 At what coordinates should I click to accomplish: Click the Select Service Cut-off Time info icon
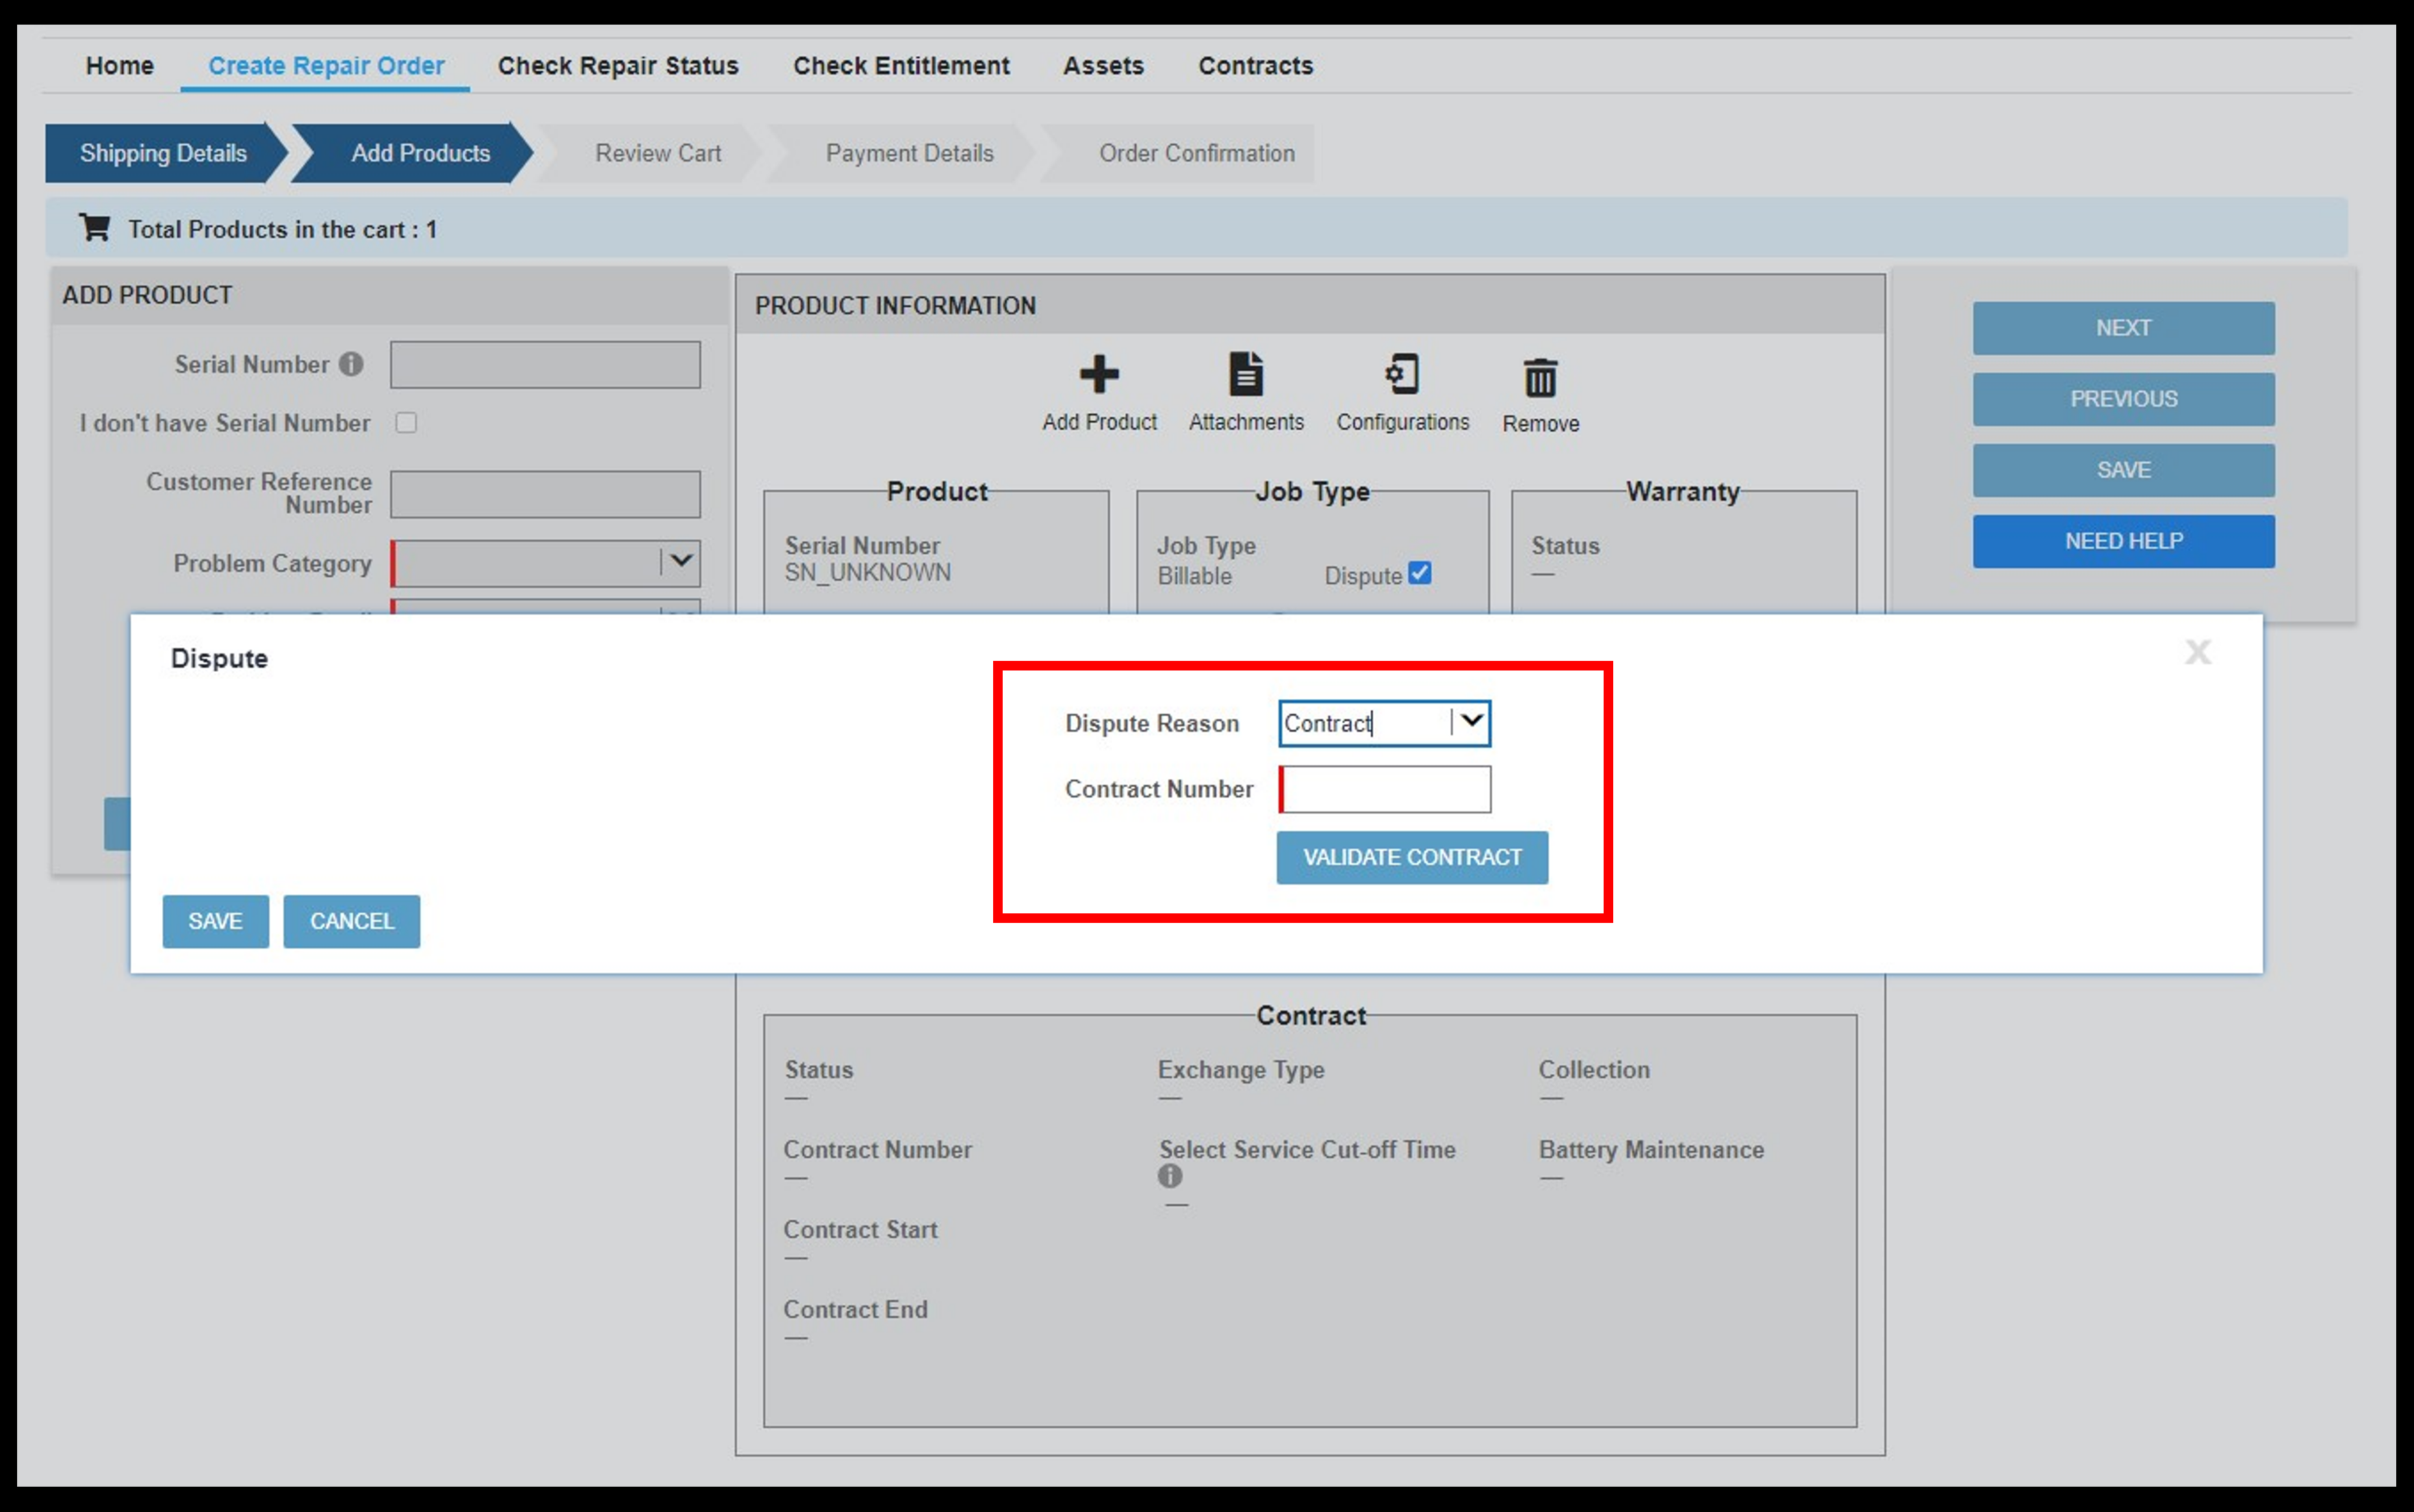point(1169,1177)
